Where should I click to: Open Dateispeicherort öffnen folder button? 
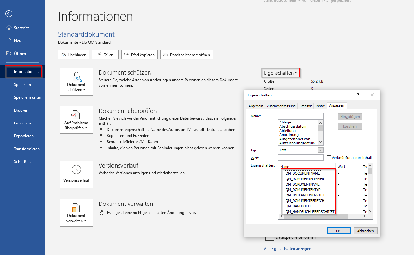click(x=187, y=55)
